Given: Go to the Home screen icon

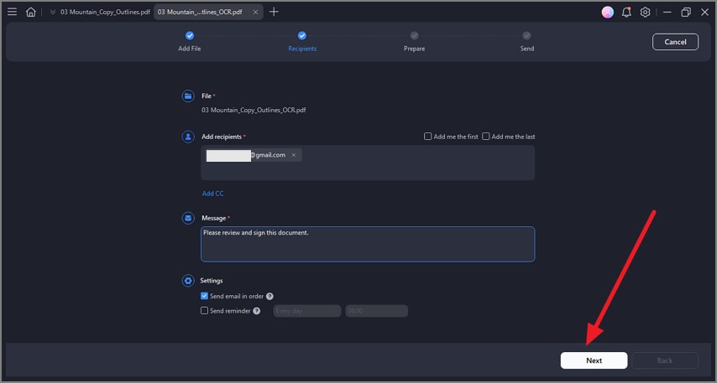Looking at the screenshot, I should click(x=30, y=12).
